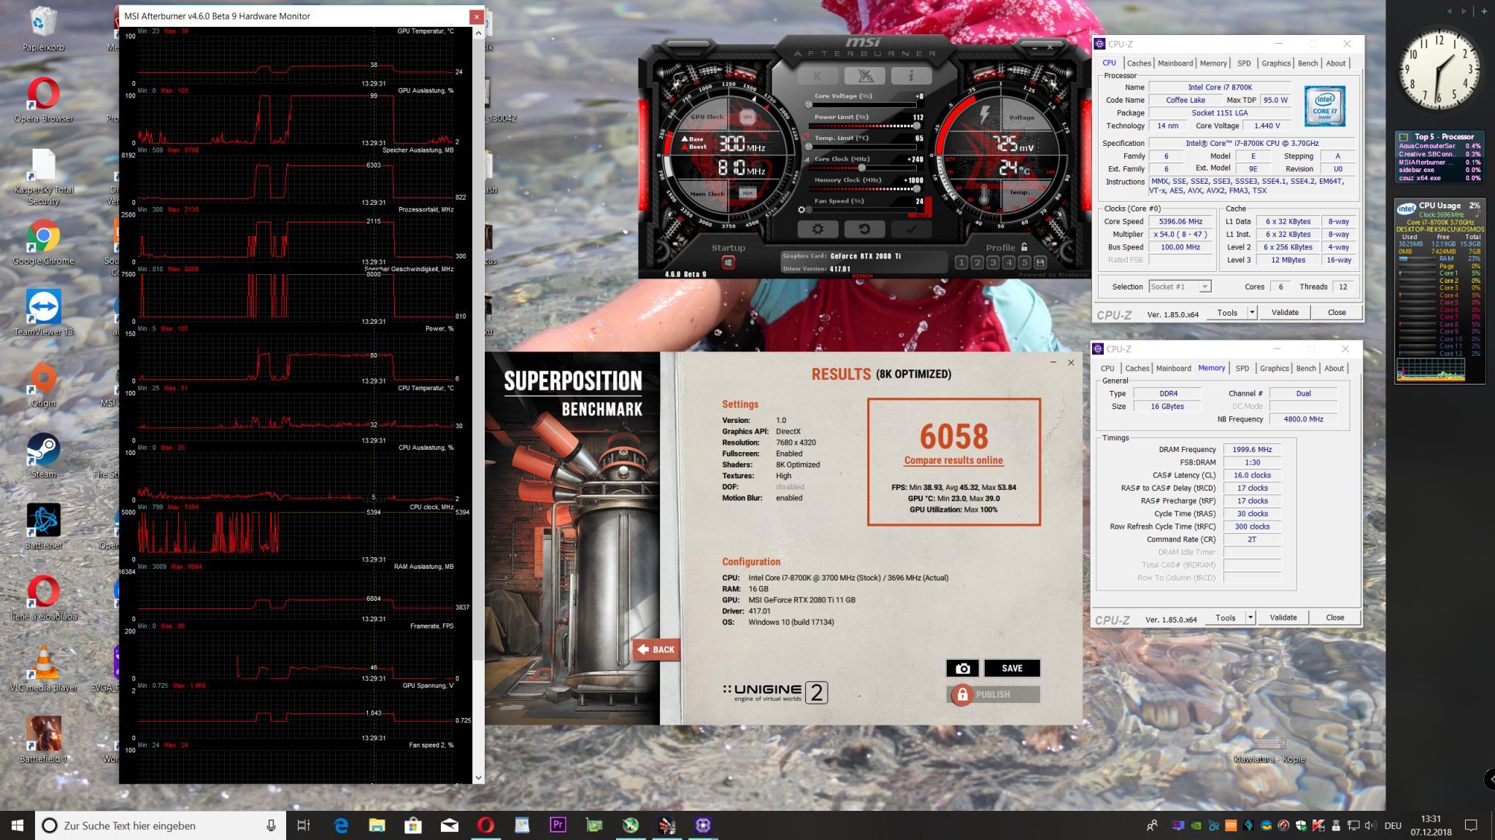Screen dimensions: 1495x840
Task: Open TeamViewer 13 desktop shortcut
Action: [44, 314]
